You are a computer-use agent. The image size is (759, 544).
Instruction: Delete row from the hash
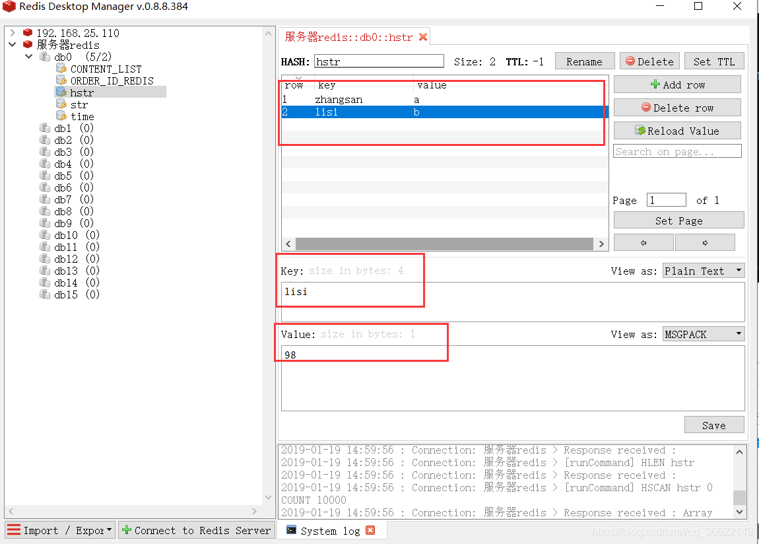(677, 108)
